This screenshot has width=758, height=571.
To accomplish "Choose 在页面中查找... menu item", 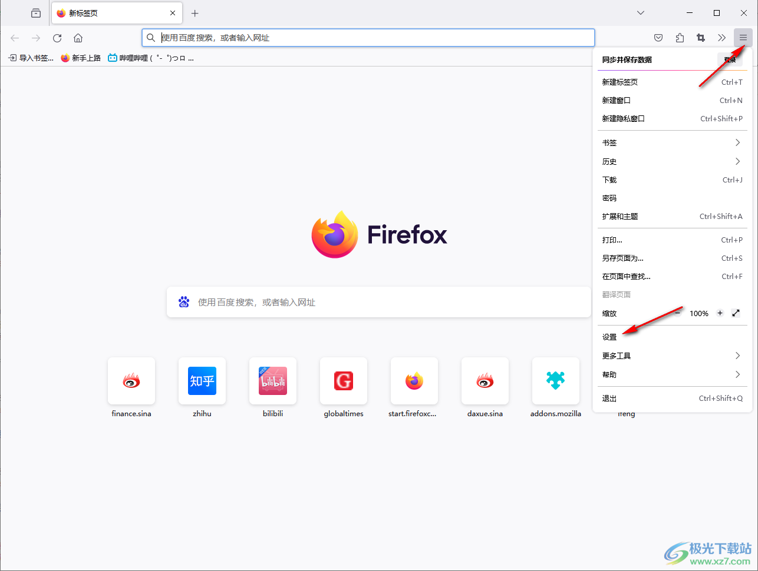I will coord(672,276).
